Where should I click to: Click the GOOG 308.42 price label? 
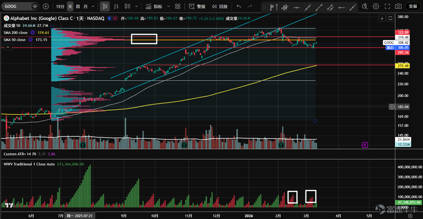coord(396,43)
